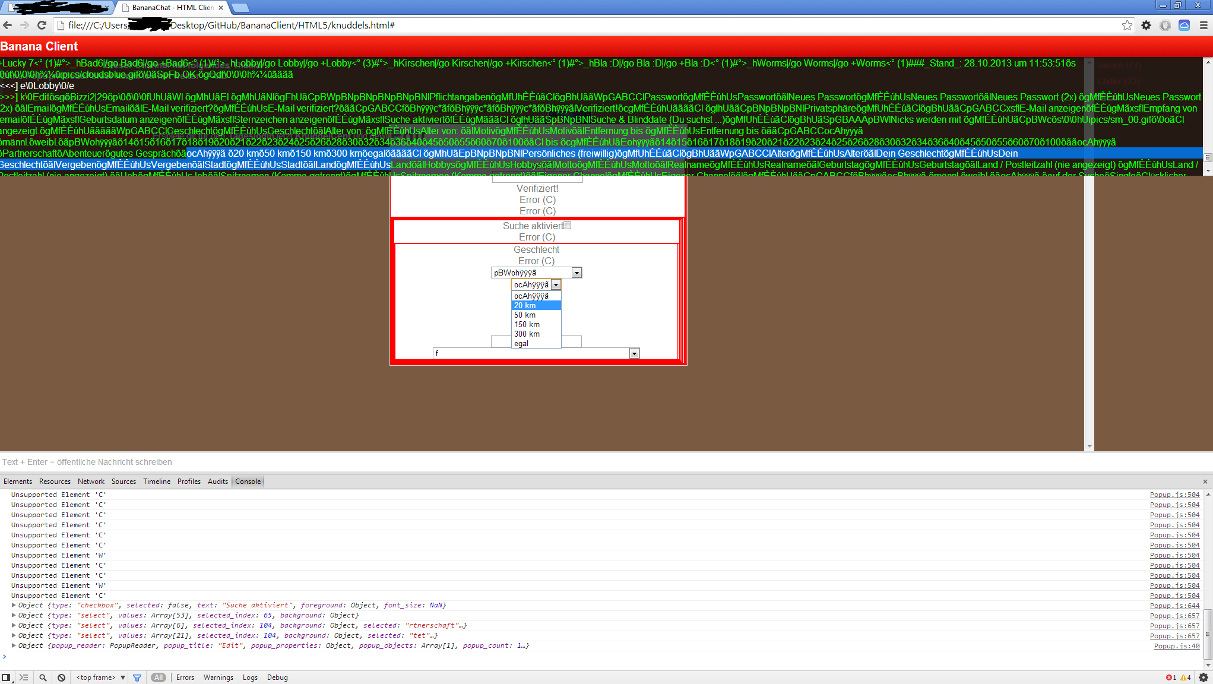
Task: Toggle the console filter funnel icon
Action: coord(137,677)
